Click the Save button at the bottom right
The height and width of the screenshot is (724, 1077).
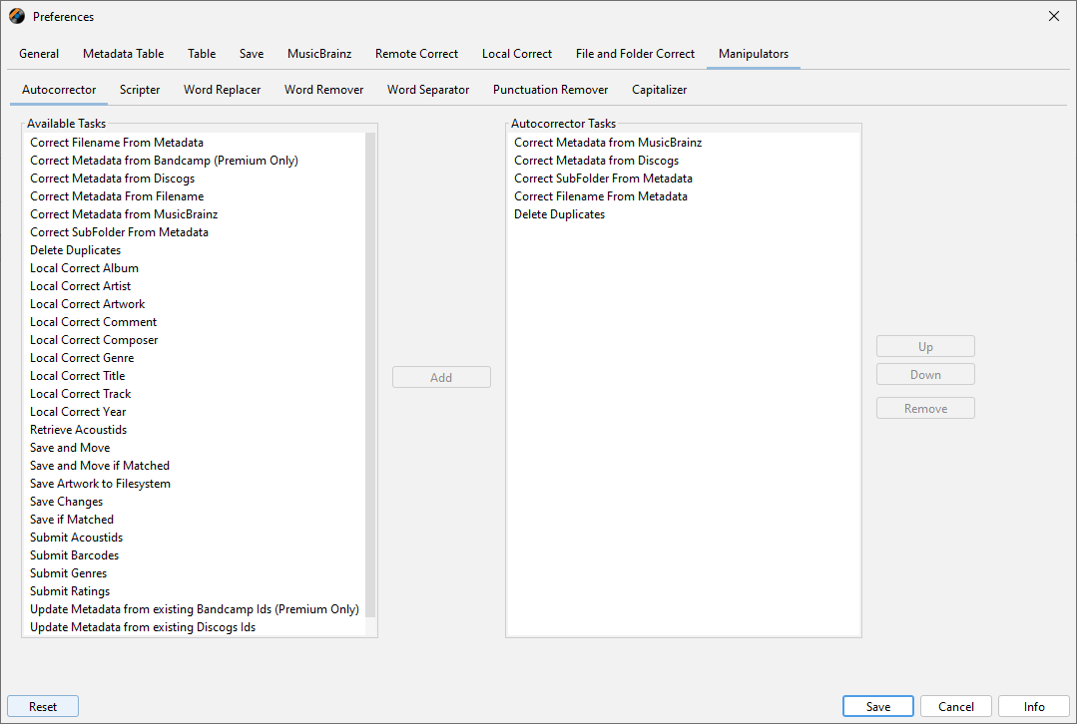pyautogui.click(x=877, y=706)
